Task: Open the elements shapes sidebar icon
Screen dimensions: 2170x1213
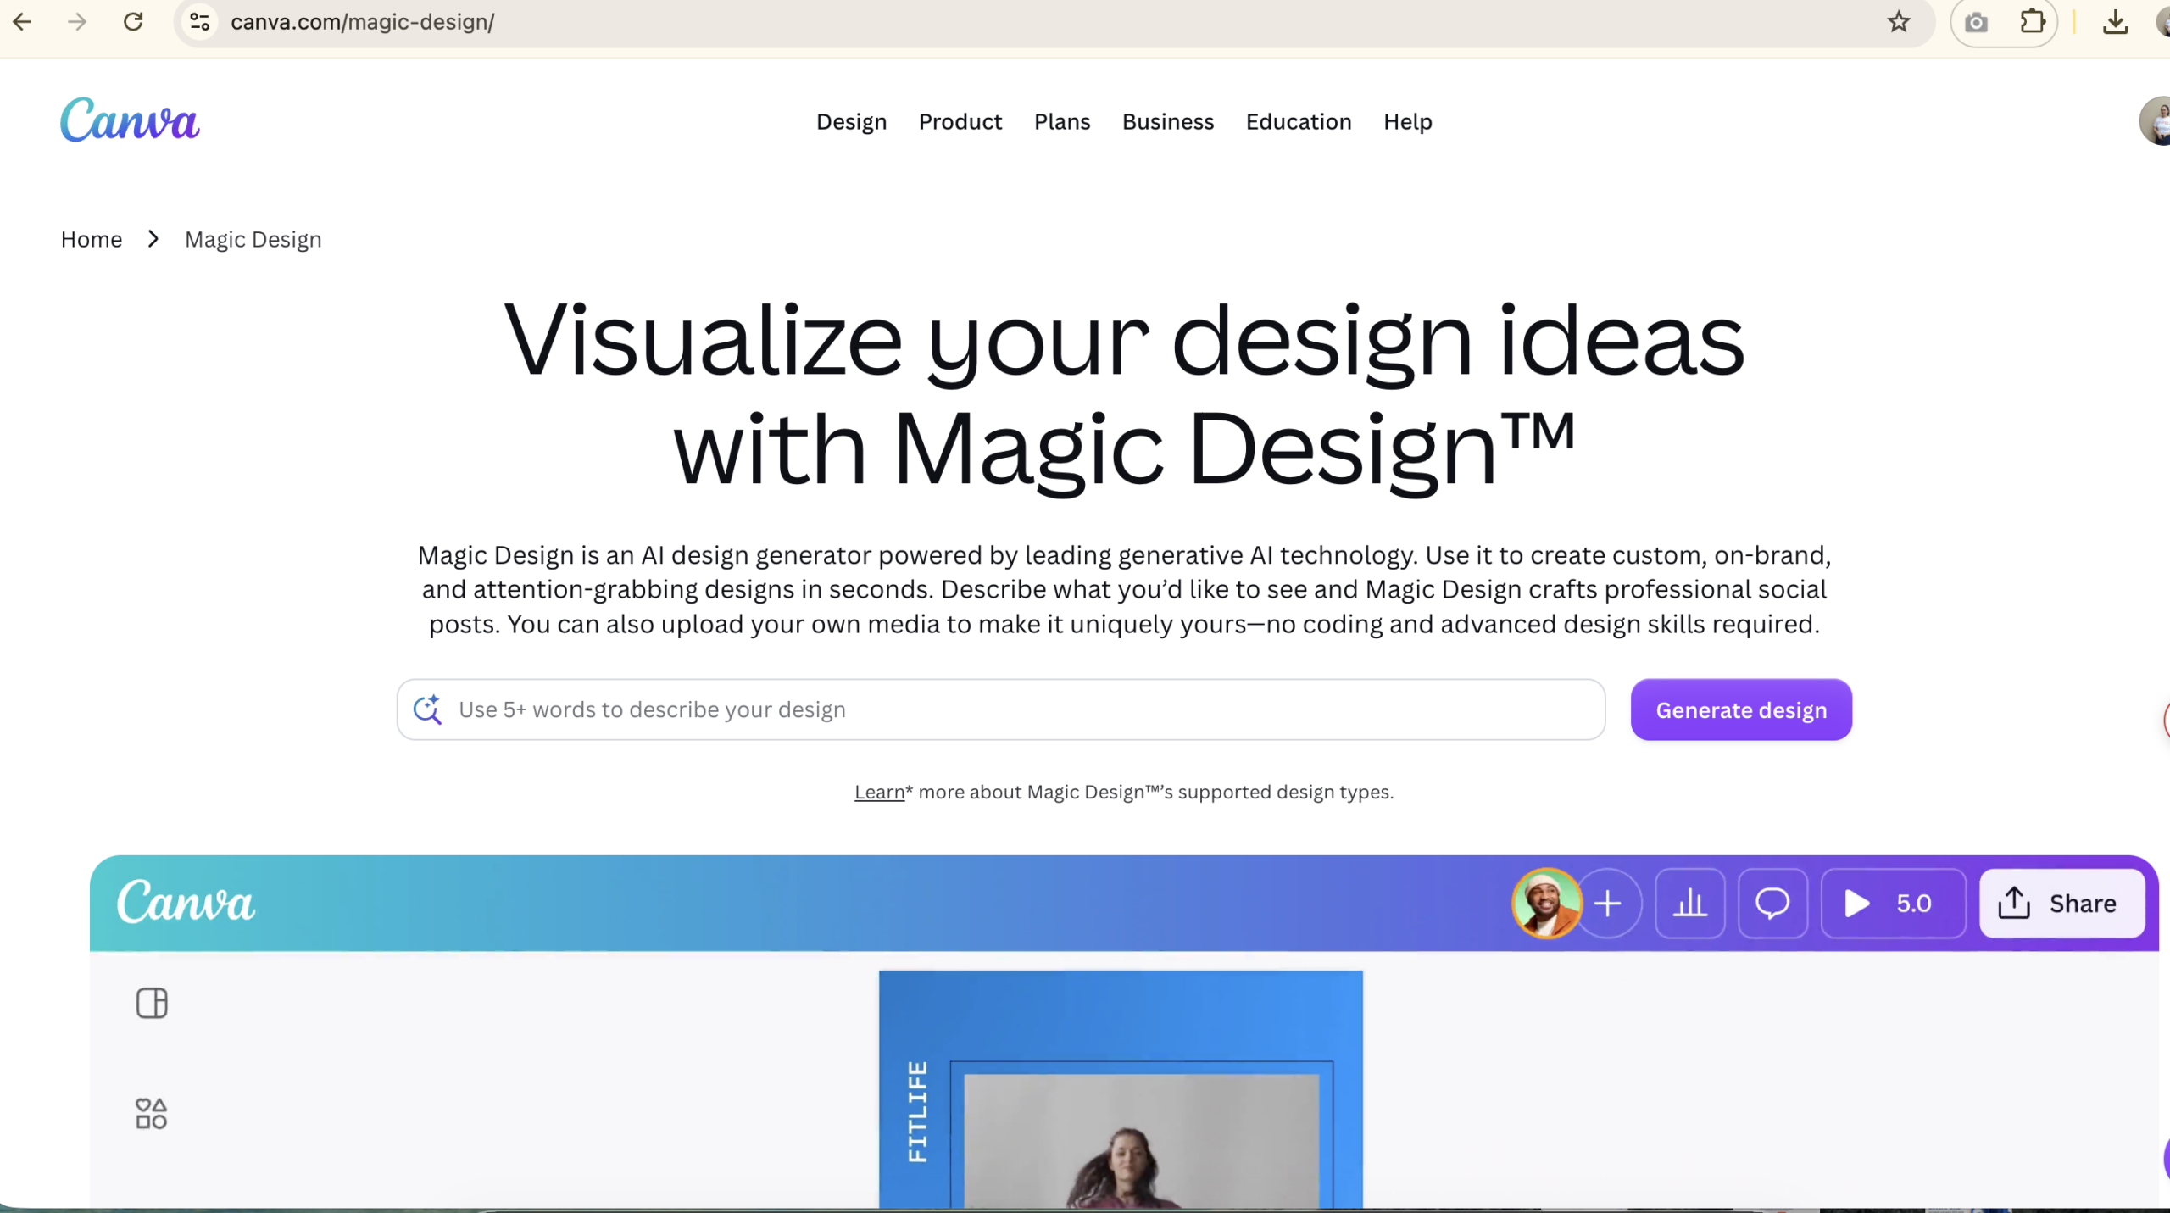Action: (x=152, y=1113)
